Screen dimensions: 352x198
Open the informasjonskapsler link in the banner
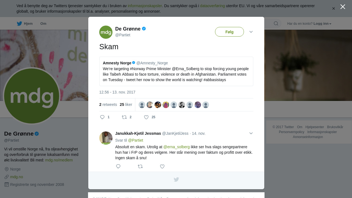pos(145,6)
